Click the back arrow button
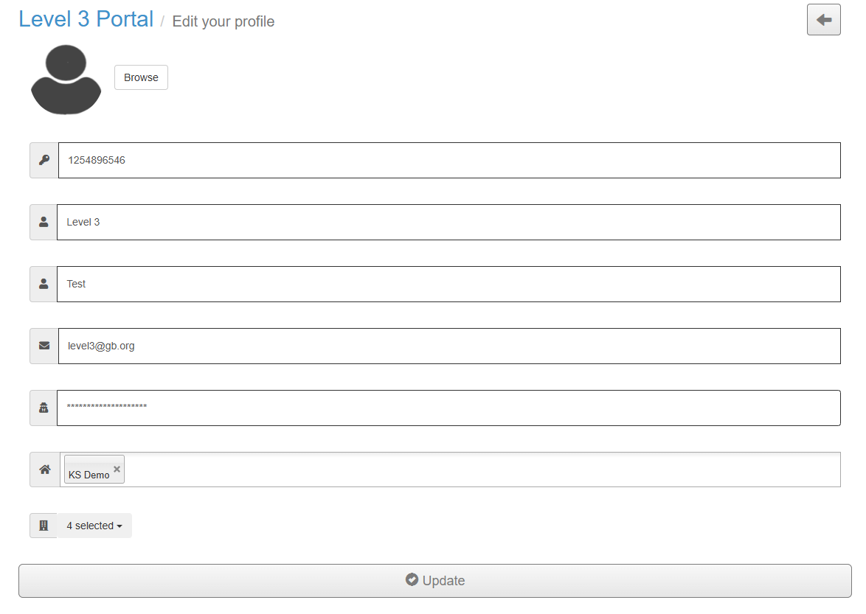The height and width of the screenshot is (614, 866). [823, 20]
